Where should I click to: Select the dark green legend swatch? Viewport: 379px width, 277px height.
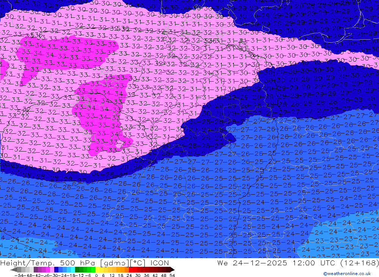(x=77, y=270)
